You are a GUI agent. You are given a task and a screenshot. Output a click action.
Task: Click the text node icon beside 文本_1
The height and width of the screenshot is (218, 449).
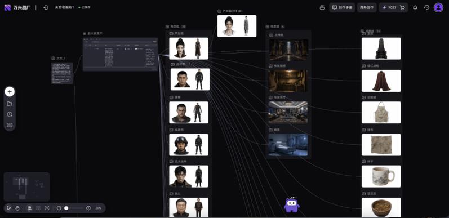pyautogui.click(x=53, y=58)
